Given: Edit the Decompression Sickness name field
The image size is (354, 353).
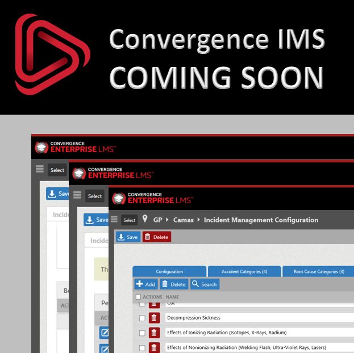Looking at the screenshot, I should click(260, 318).
